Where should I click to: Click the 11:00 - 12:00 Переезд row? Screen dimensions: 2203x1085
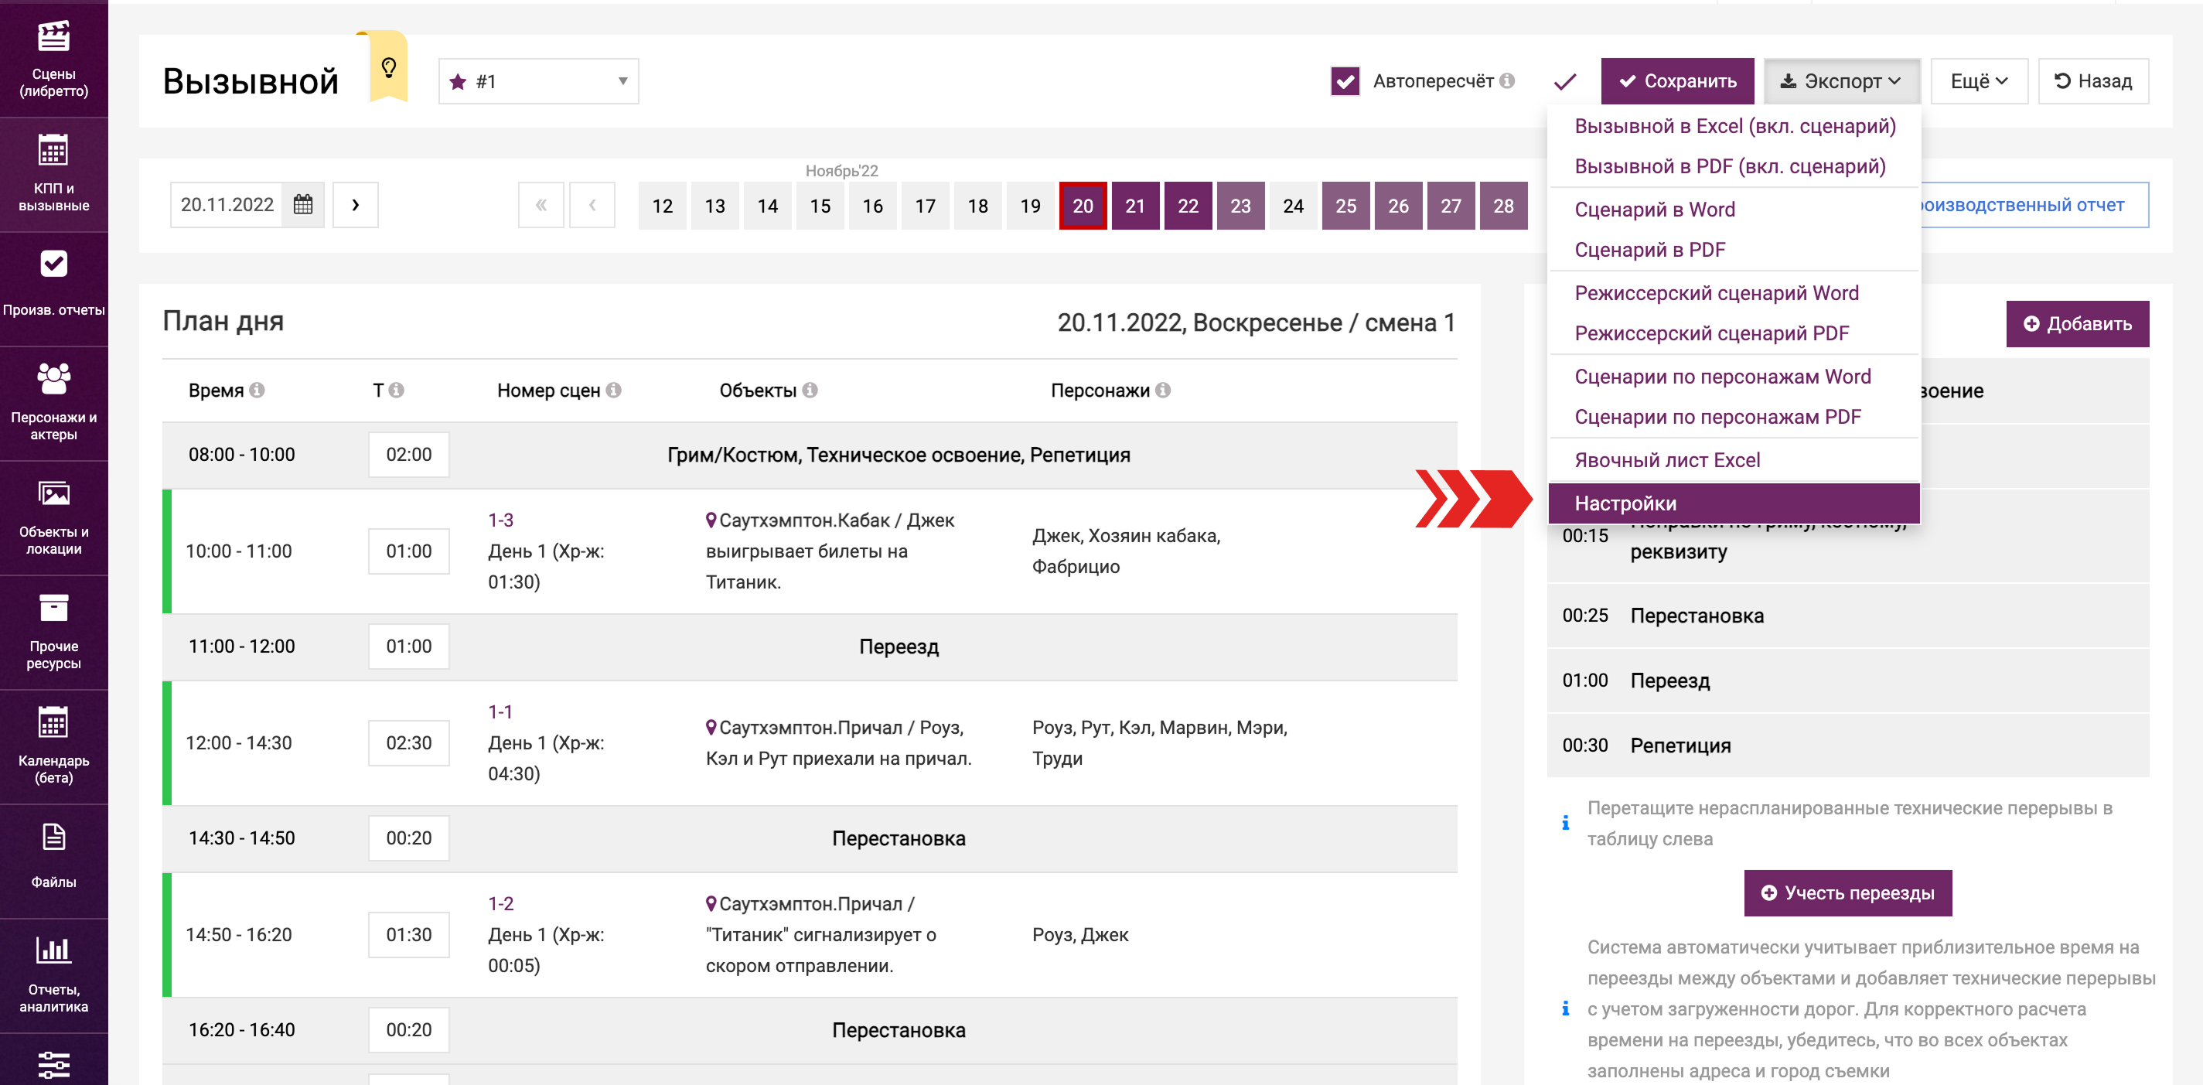810,647
